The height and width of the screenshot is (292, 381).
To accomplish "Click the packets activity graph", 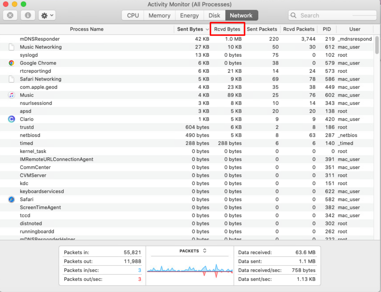I will click(x=190, y=270).
